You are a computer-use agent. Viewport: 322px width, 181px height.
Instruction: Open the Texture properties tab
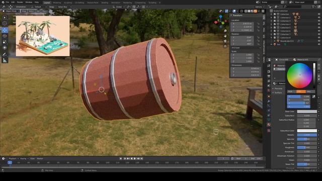[x=269, y=131]
